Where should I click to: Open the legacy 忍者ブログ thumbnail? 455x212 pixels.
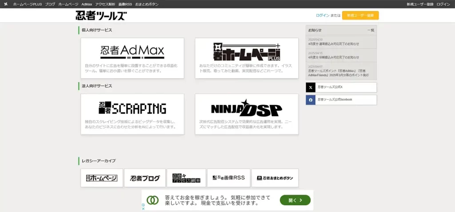145,178
